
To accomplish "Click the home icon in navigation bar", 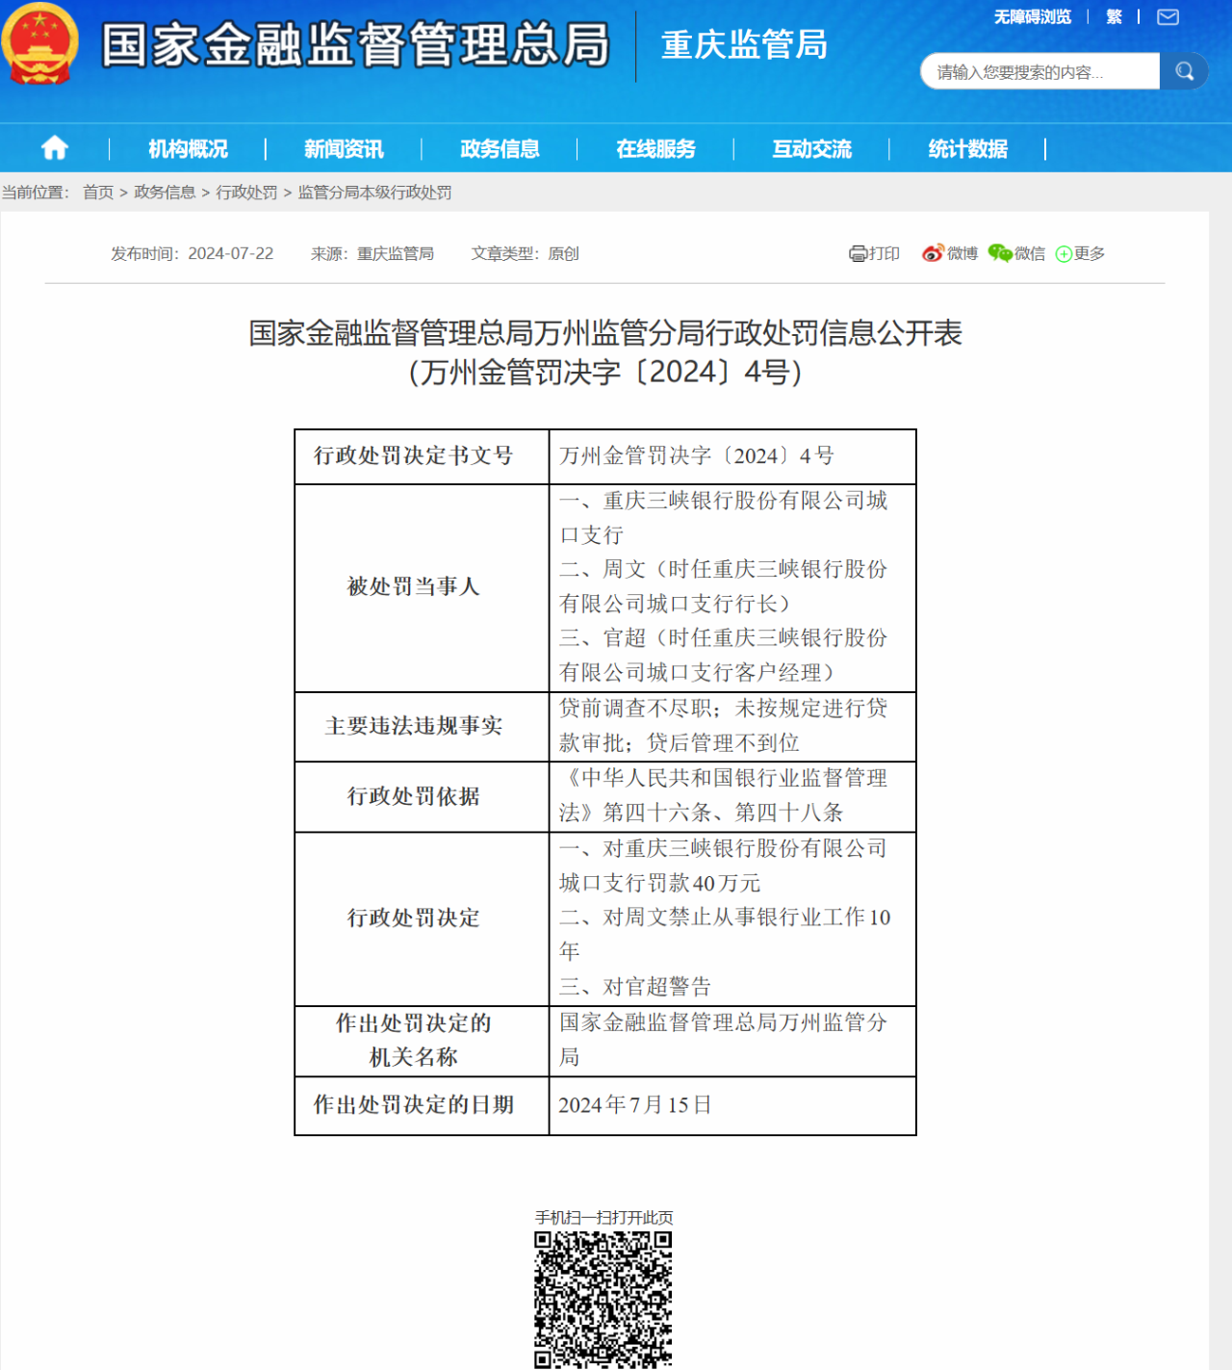I will point(55,148).
